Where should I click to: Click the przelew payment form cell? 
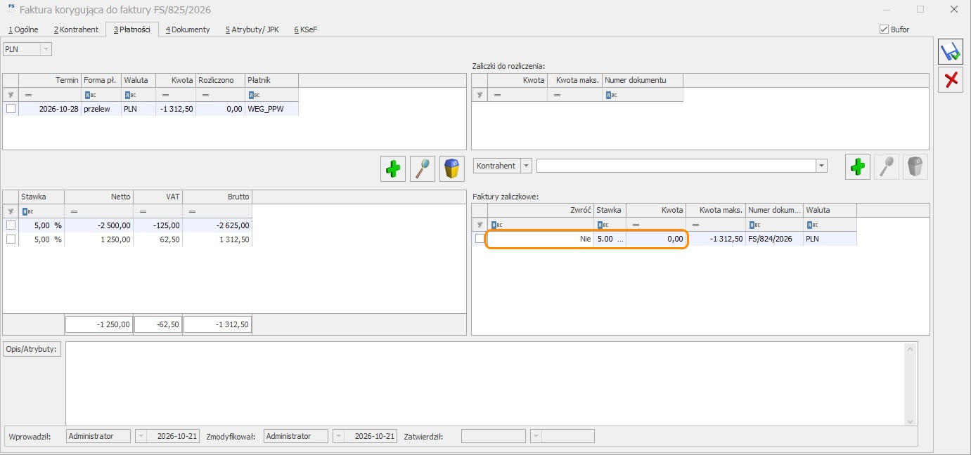(101, 109)
